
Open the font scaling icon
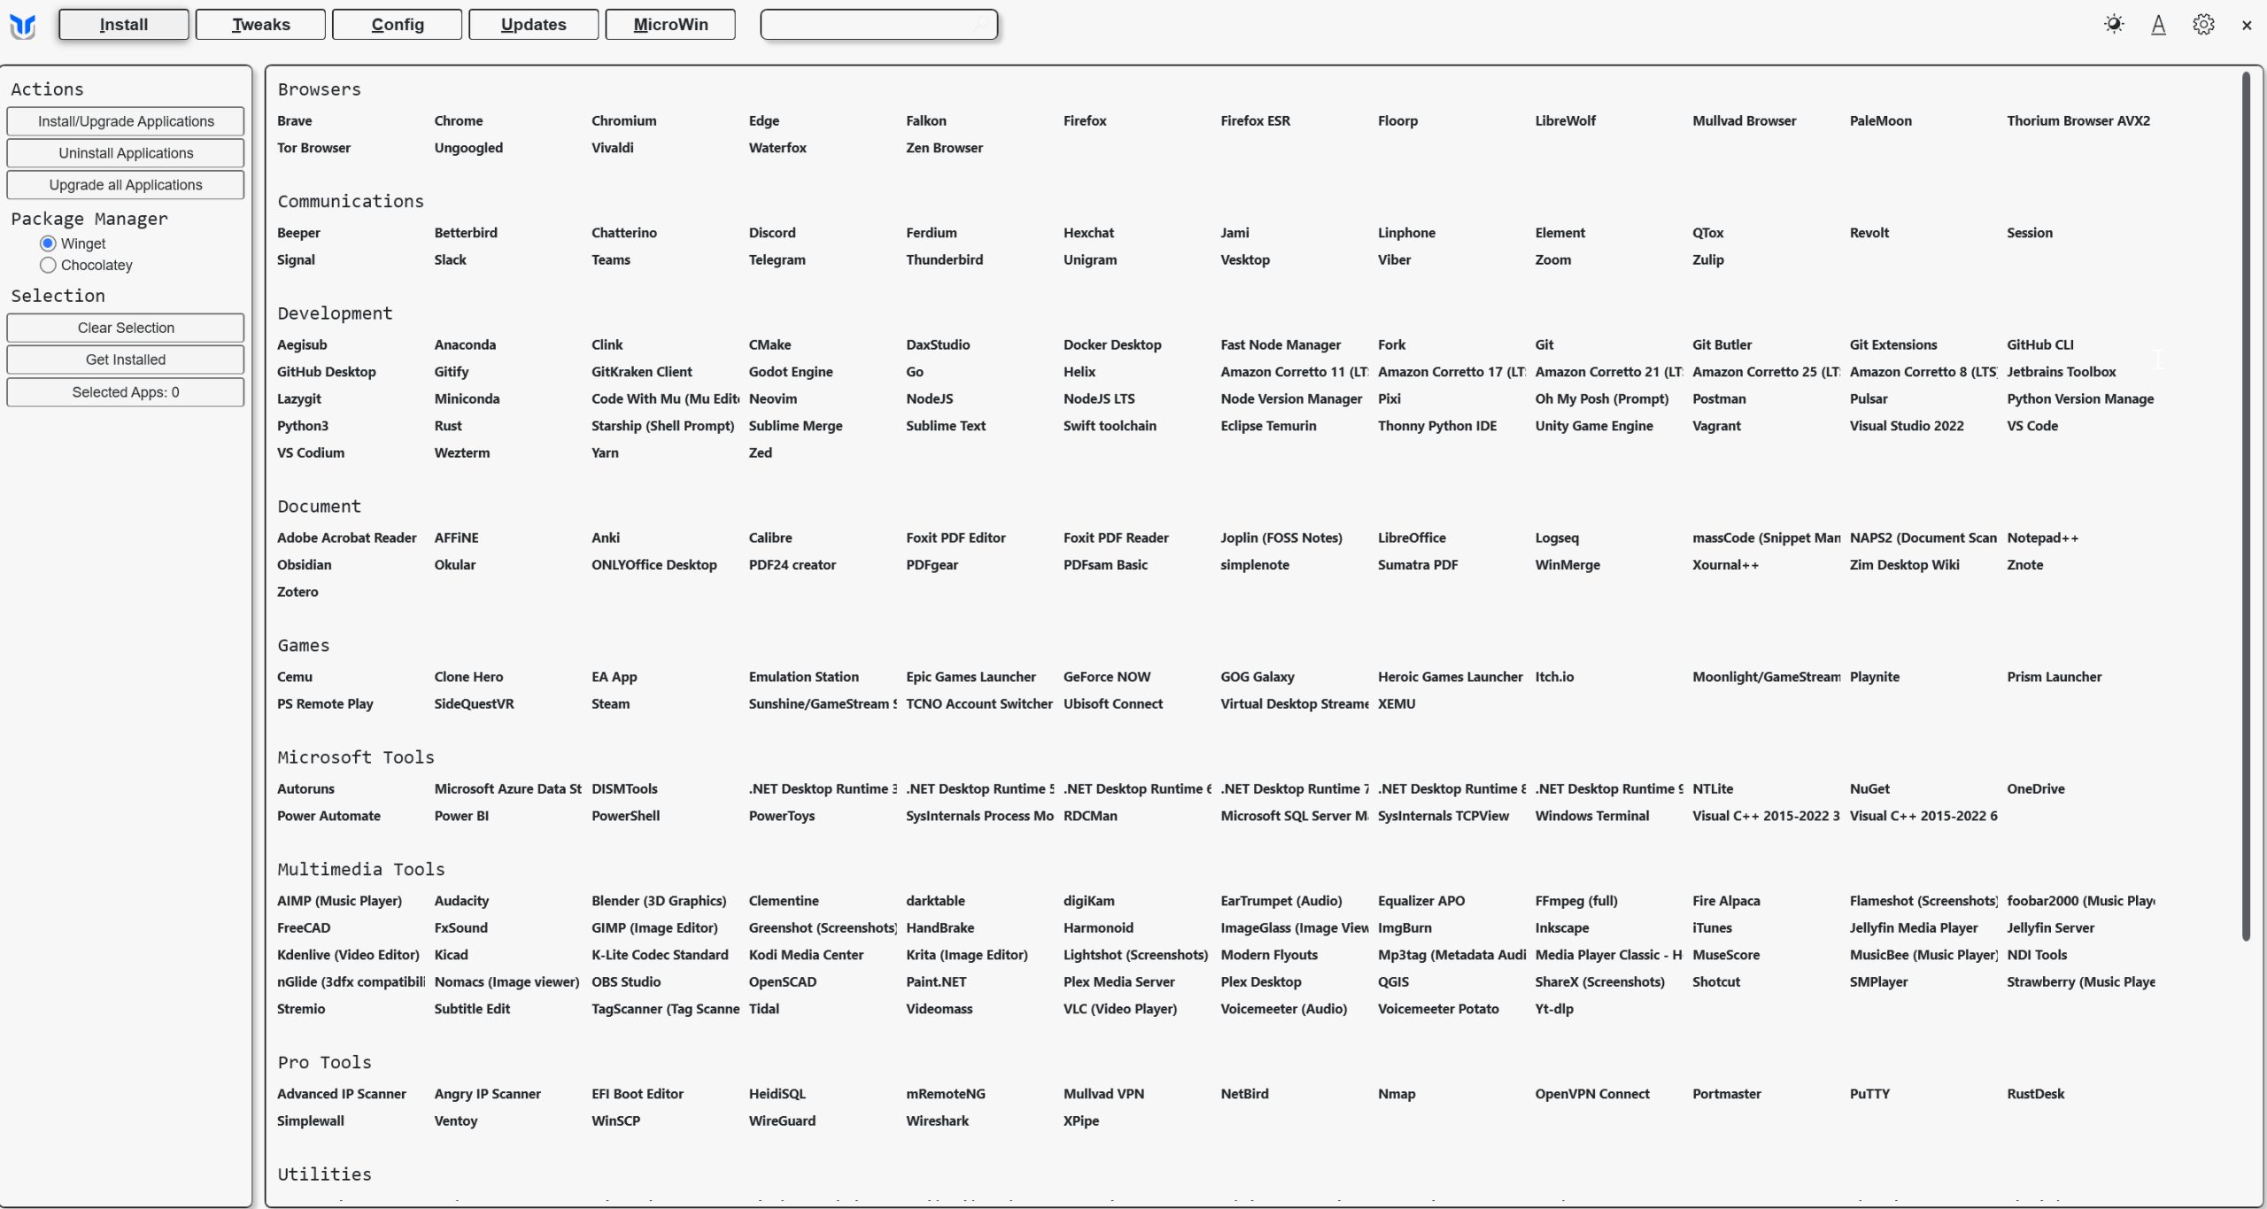tap(2158, 25)
